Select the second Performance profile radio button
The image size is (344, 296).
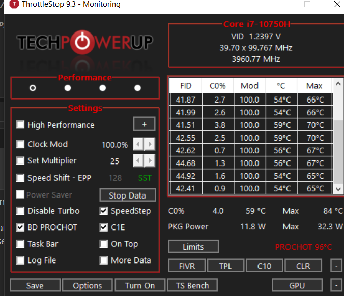coord(68,88)
